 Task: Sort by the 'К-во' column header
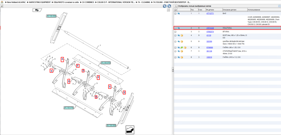click(201, 10)
